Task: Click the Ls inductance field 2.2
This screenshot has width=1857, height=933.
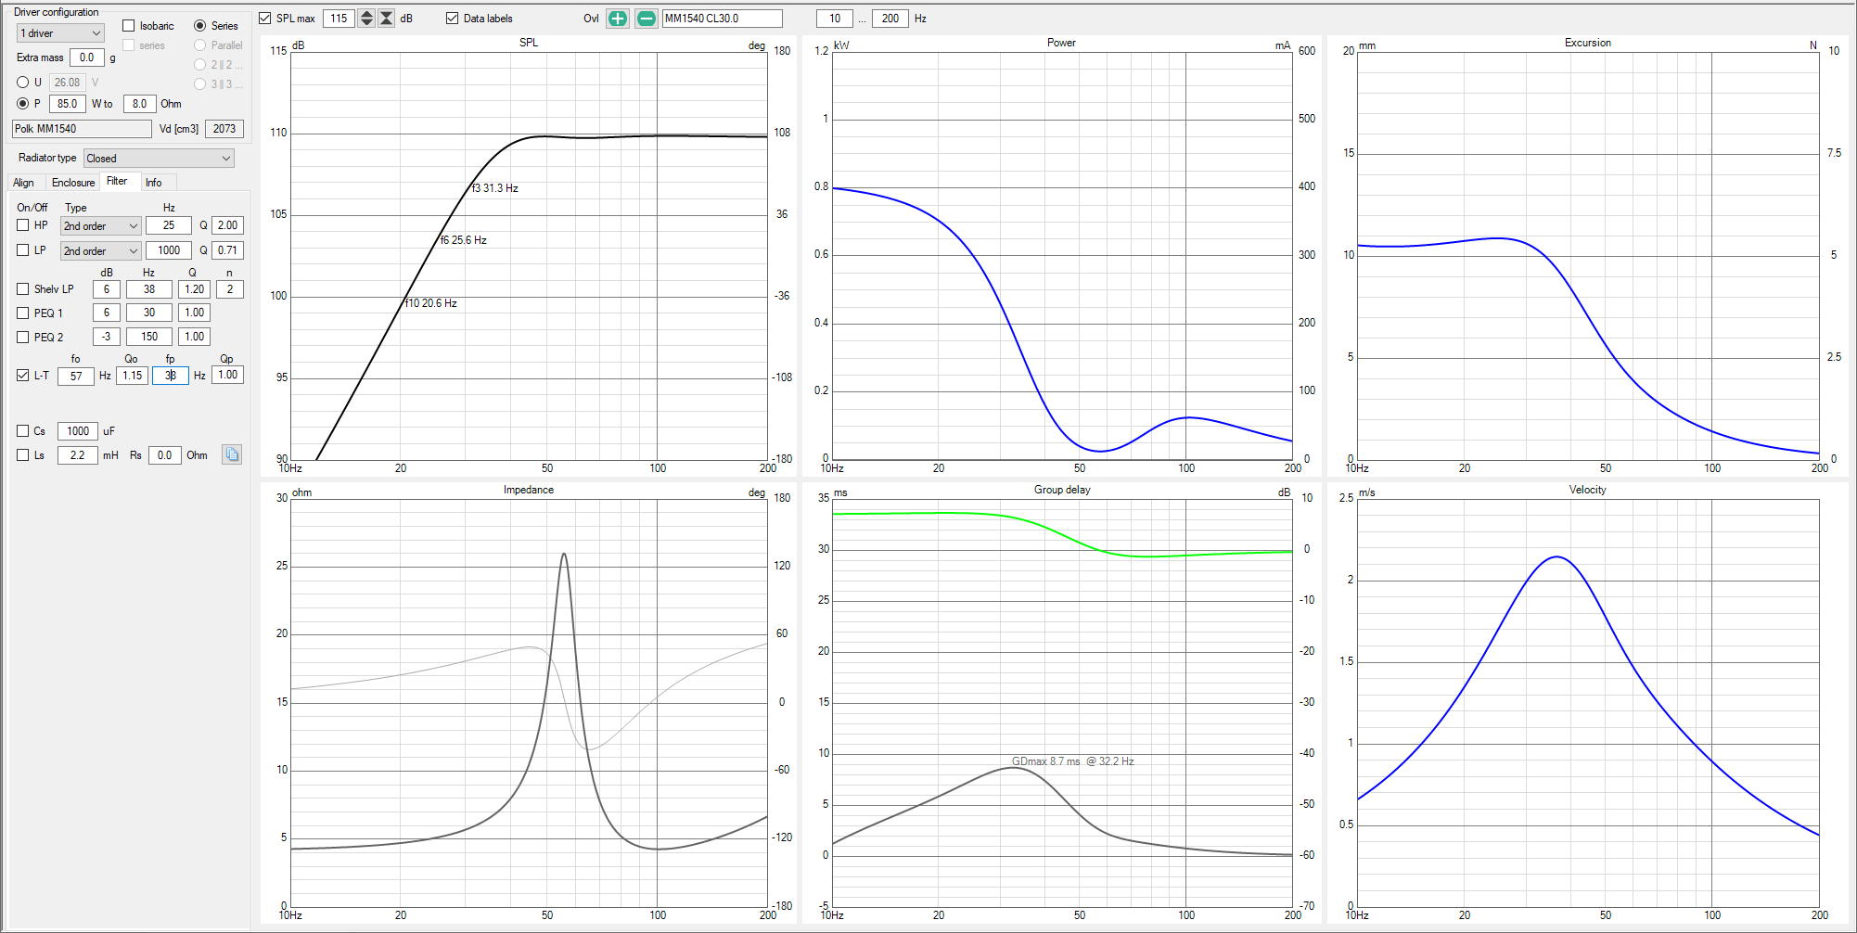Action: point(78,455)
